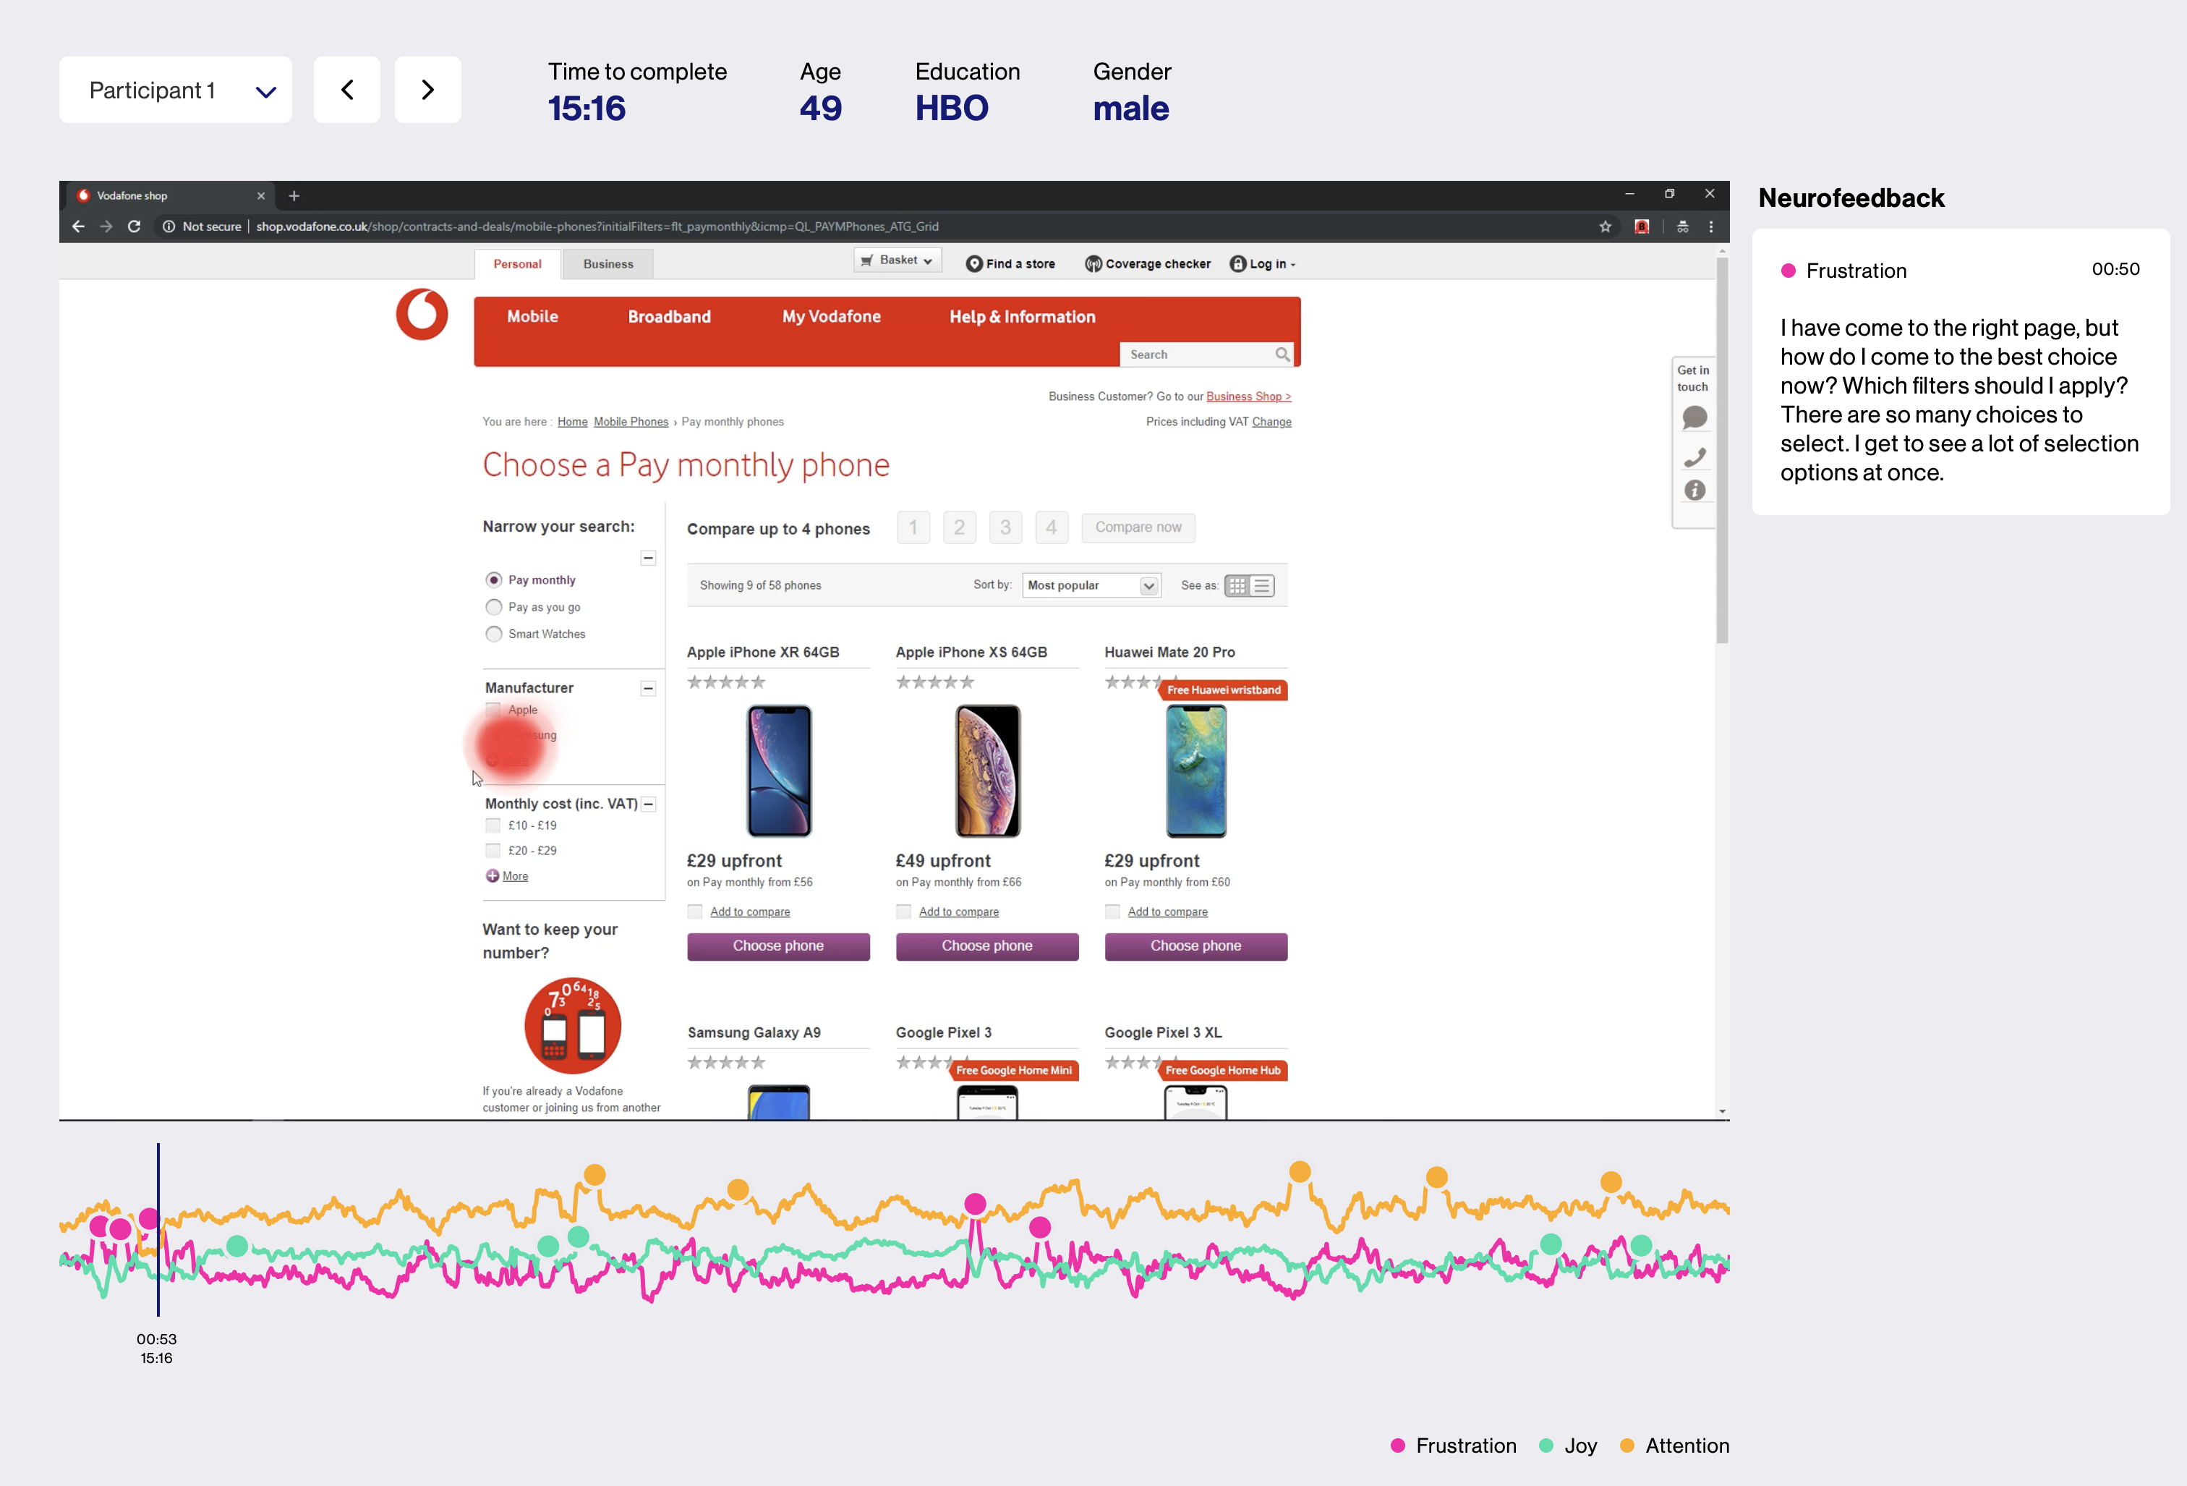Collapse the Manufacturer filter section
The width and height of the screenshot is (2187, 1486).
tap(647, 689)
